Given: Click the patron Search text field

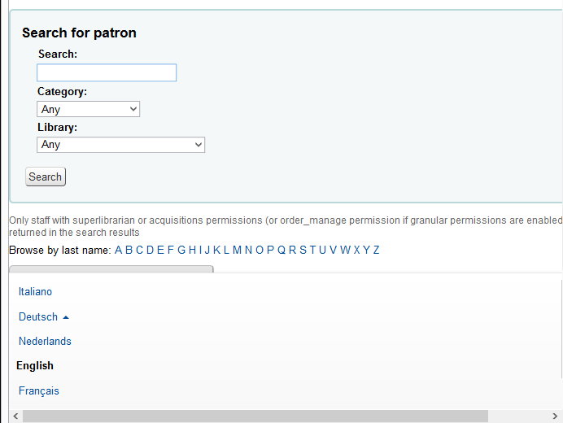Looking at the screenshot, I should pyautogui.click(x=107, y=72).
